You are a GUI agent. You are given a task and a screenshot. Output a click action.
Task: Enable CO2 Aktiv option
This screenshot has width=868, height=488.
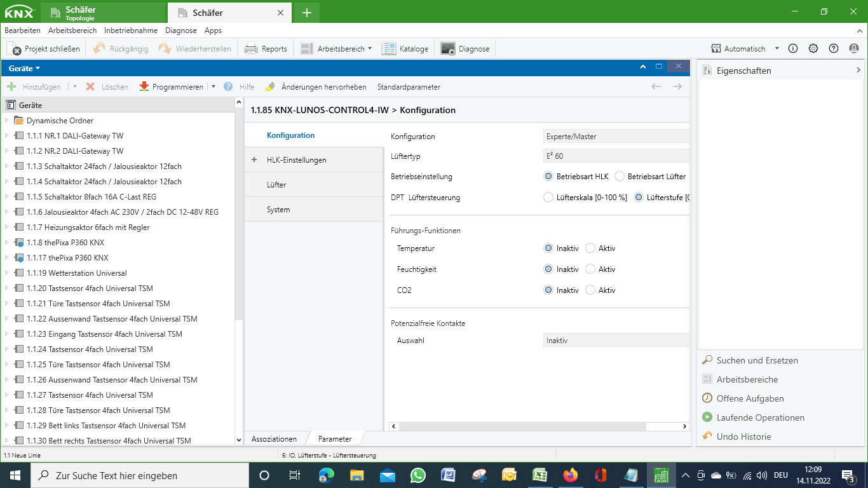pyautogui.click(x=590, y=290)
